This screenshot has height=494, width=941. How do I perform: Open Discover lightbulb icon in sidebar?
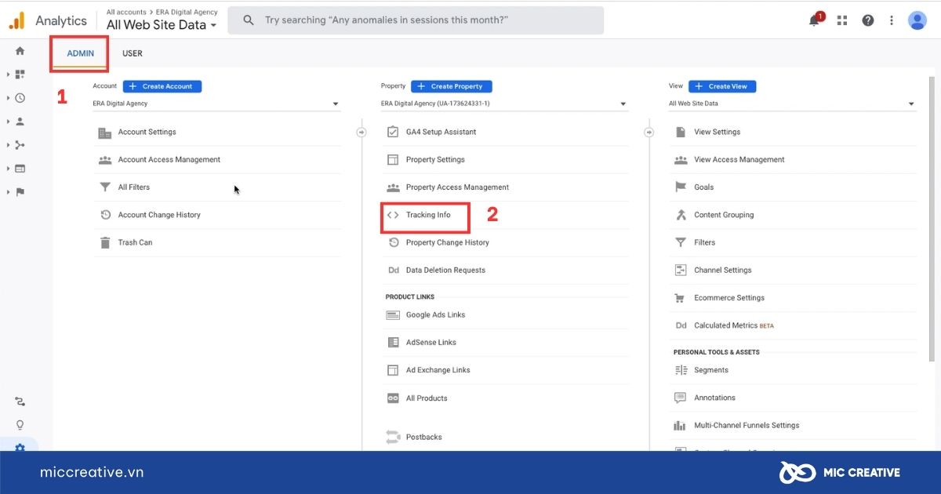20,425
